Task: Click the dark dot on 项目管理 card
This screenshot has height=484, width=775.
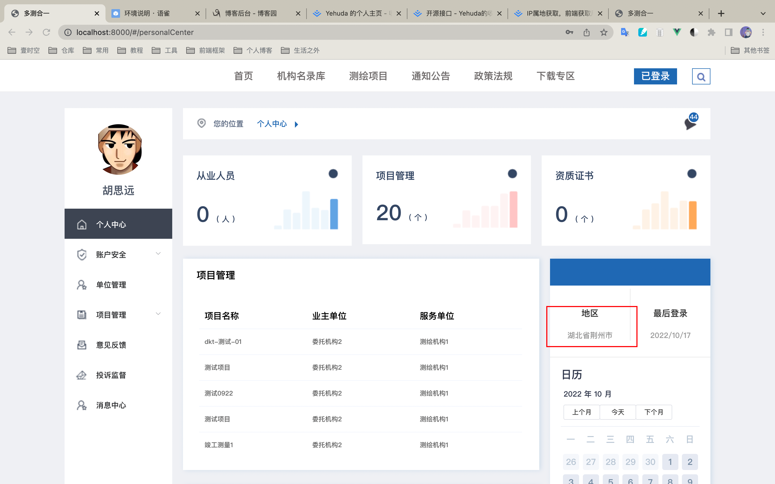Action: pyautogui.click(x=512, y=174)
